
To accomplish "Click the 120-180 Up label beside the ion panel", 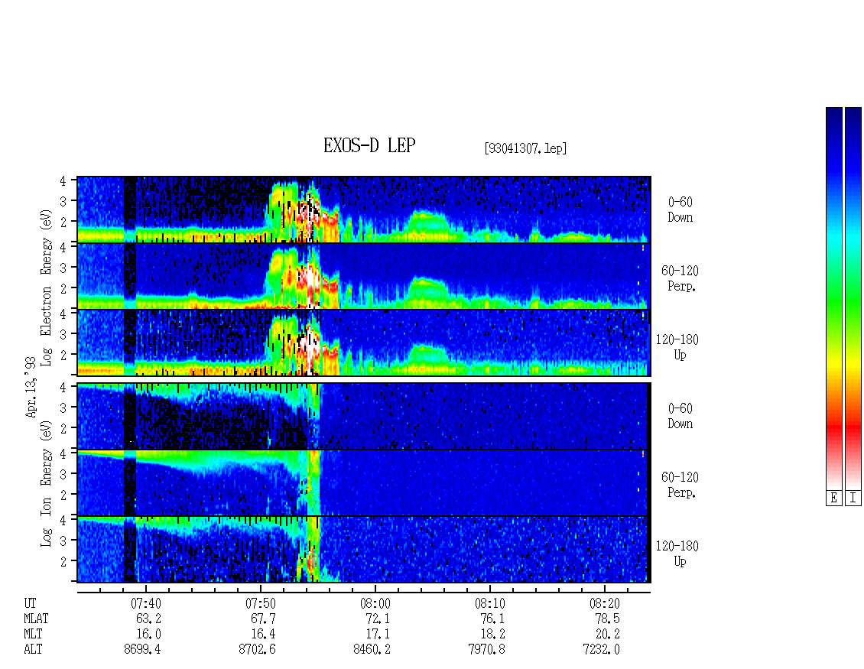I will coord(677,554).
